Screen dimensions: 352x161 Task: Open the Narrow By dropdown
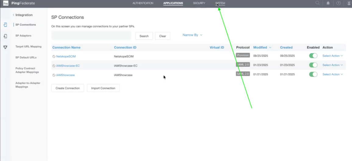tap(192, 35)
